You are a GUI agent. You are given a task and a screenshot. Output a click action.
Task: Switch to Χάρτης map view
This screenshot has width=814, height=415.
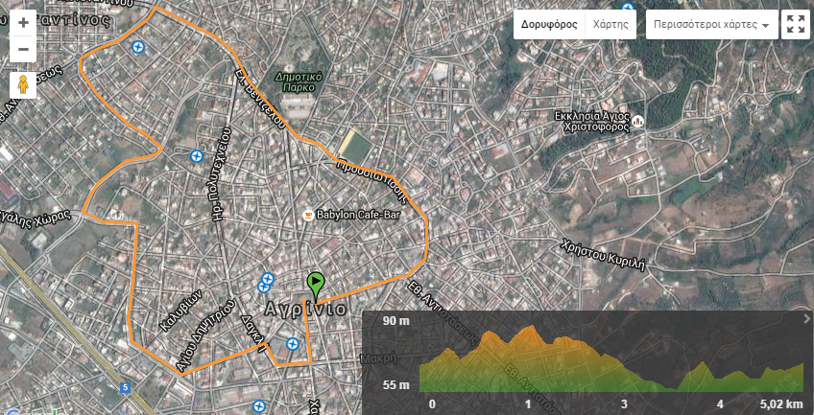point(610,24)
